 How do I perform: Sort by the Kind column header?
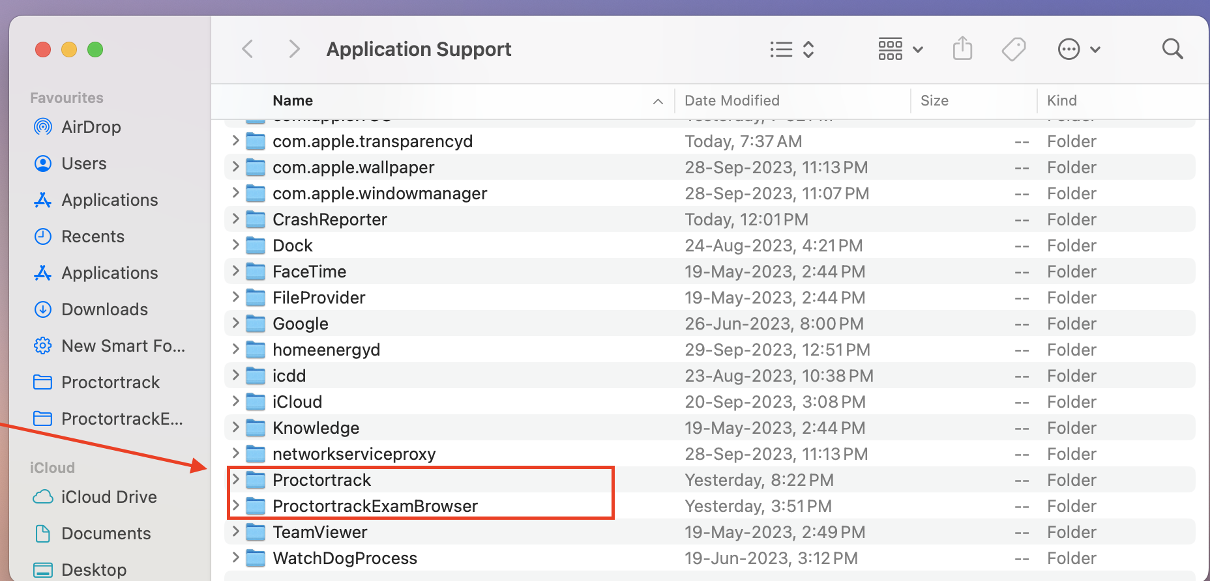click(x=1061, y=101)
